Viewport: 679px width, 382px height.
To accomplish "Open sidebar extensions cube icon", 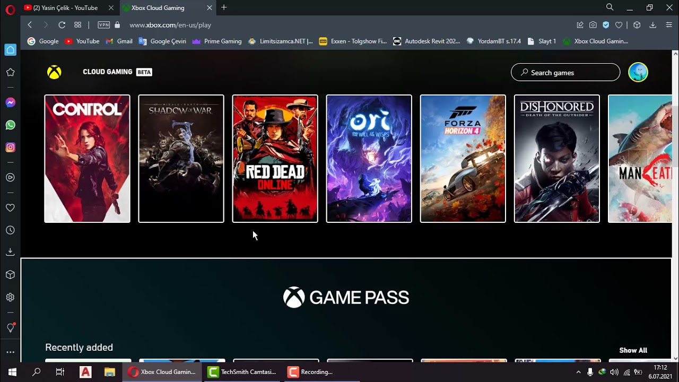I will click(x=10, y=275).
